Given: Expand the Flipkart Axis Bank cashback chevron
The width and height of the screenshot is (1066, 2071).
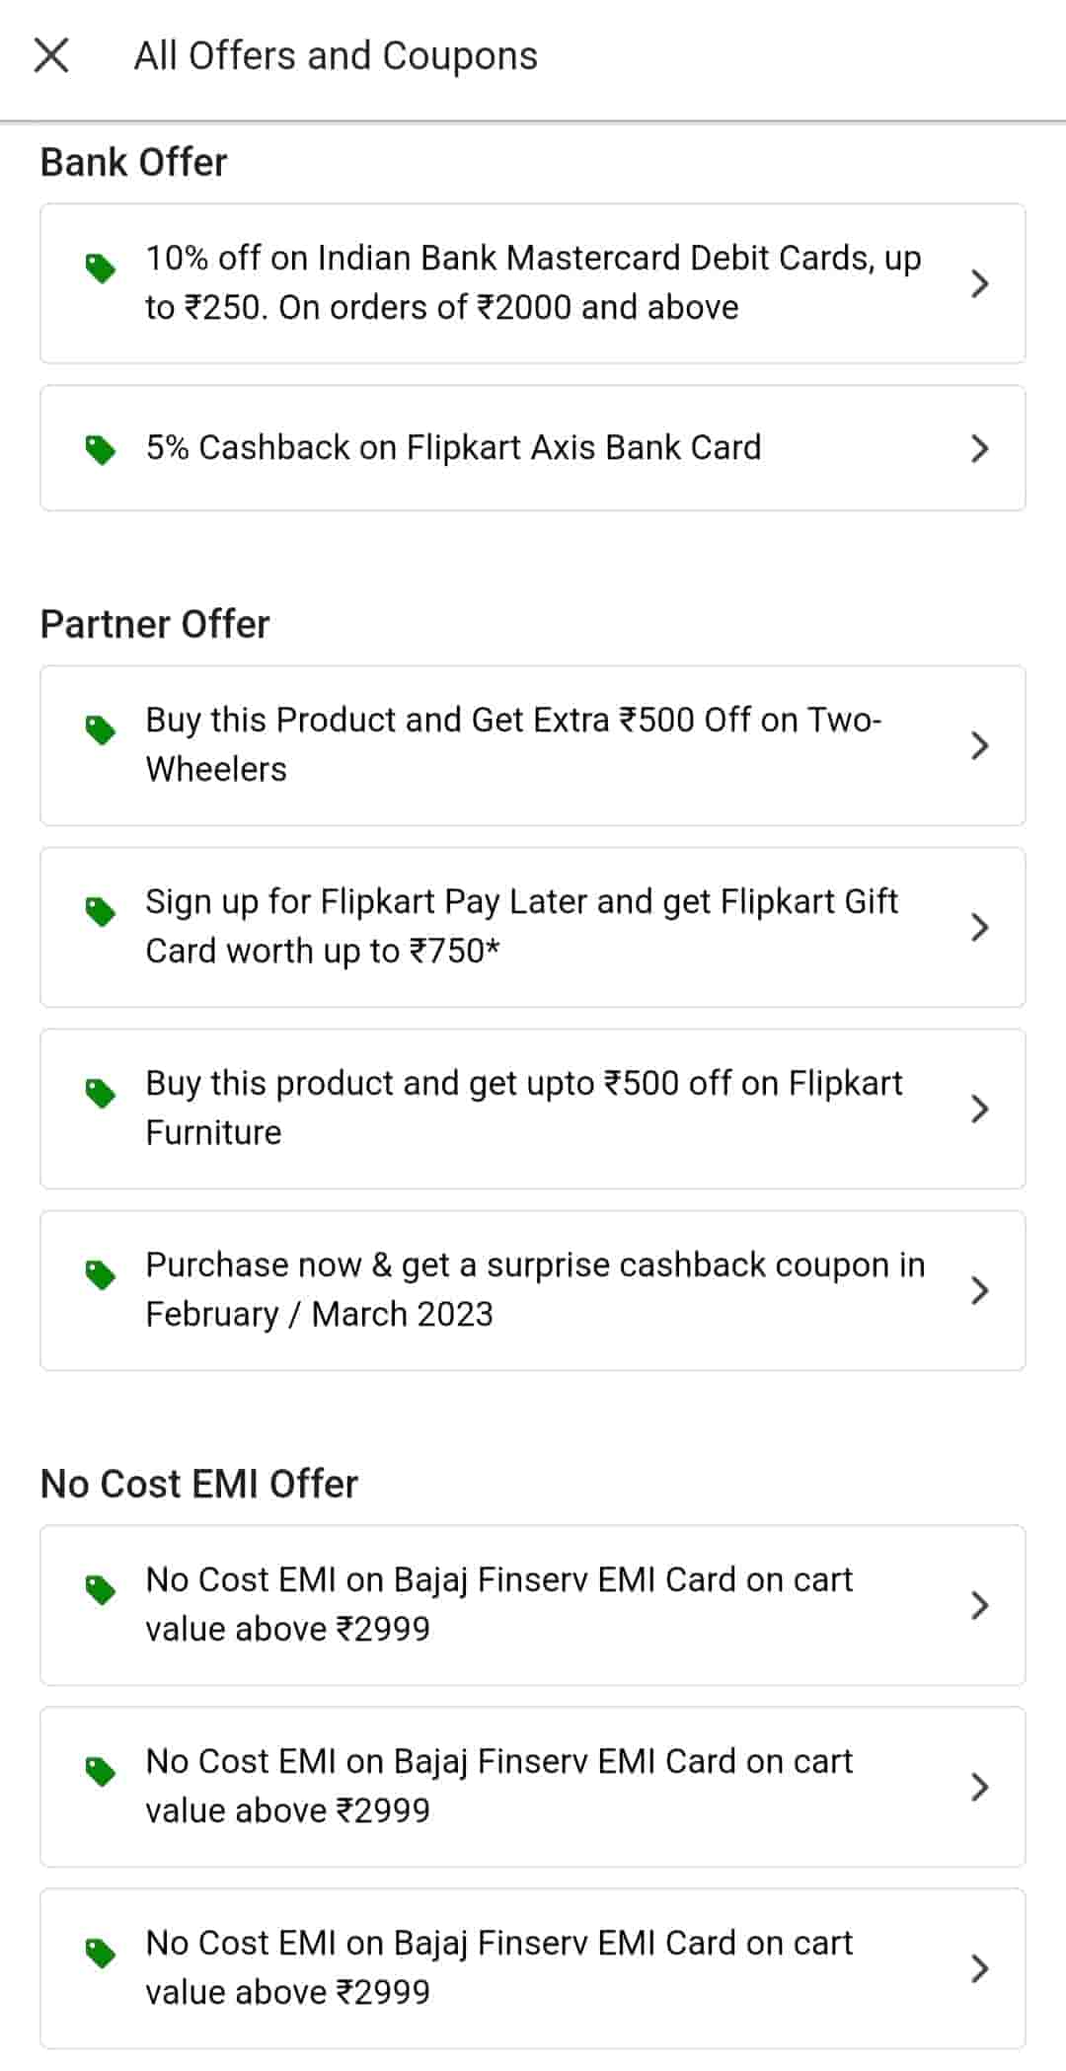Looking at the screenshot, I should point(979,448).
